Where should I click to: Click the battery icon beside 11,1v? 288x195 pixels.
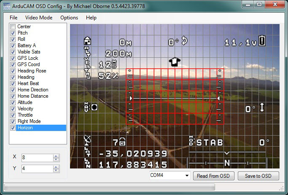[x=262, y=41]
